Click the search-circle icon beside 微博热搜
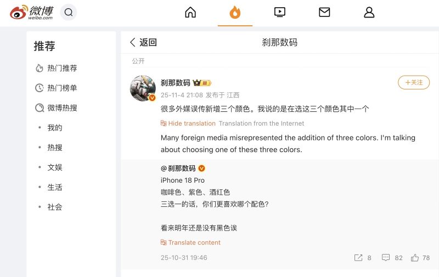439x277 pixels. click(x=40, y=108)
